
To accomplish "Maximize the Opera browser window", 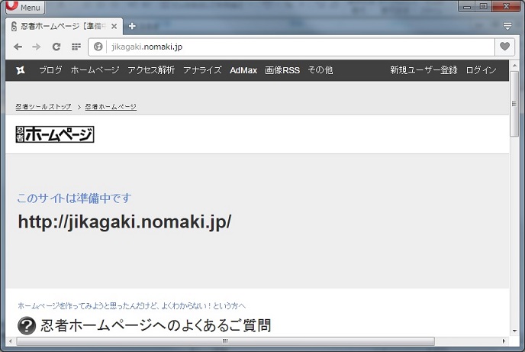I will click(484, 6).
